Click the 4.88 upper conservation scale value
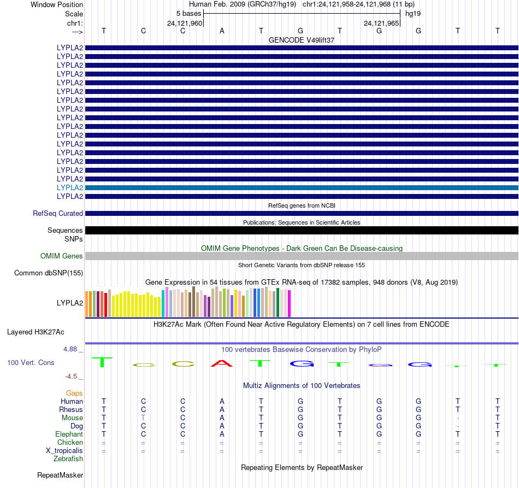 tap(70, 349)
